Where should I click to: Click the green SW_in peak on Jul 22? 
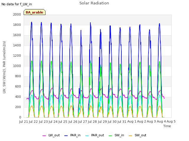[x=41, y=61]
